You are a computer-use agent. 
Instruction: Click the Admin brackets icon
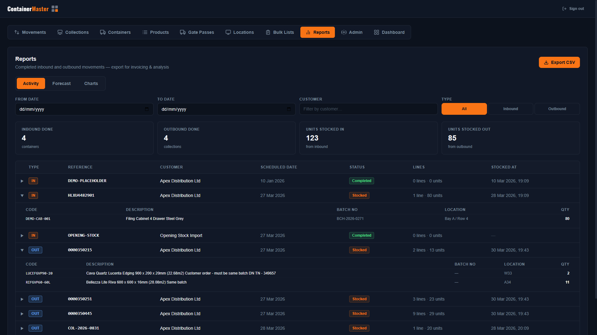[x=344, y=32]
